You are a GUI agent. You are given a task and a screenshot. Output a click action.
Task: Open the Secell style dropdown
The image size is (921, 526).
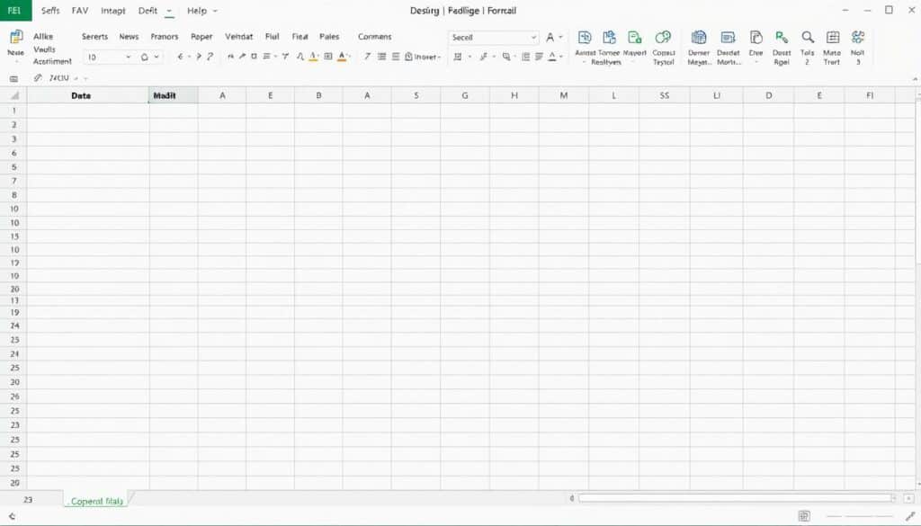pos(533,38)
